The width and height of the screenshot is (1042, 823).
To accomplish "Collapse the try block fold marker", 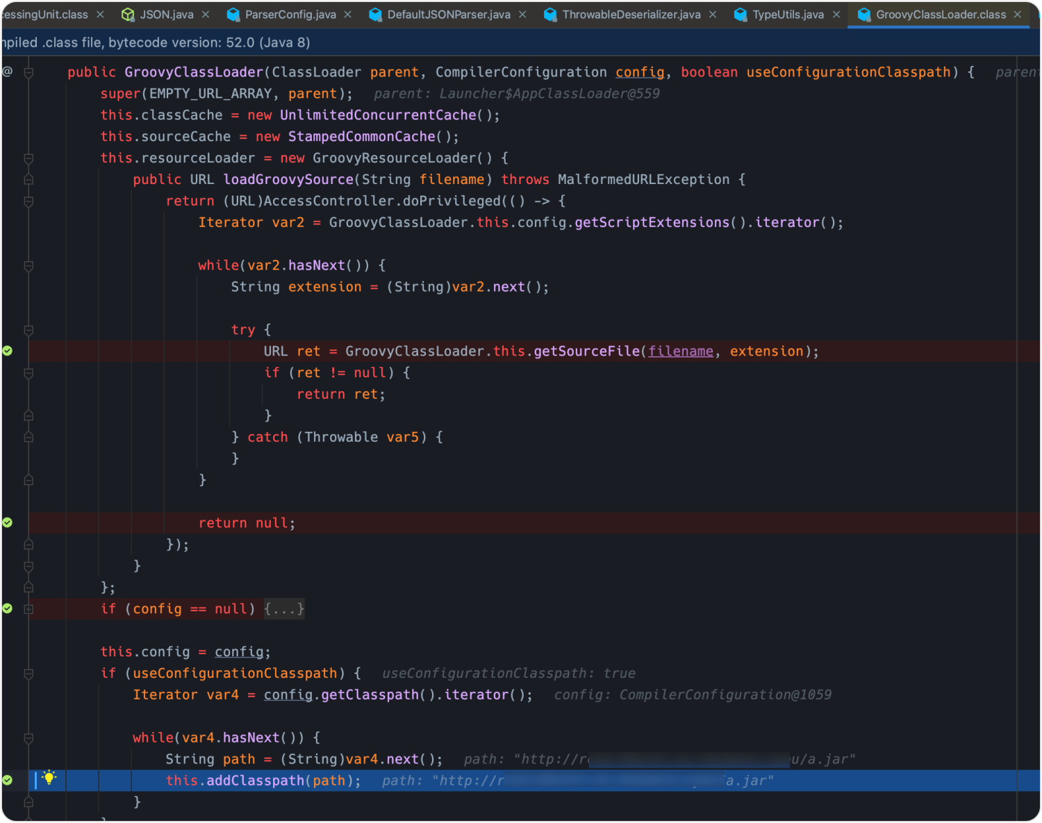I will point(28,330).
